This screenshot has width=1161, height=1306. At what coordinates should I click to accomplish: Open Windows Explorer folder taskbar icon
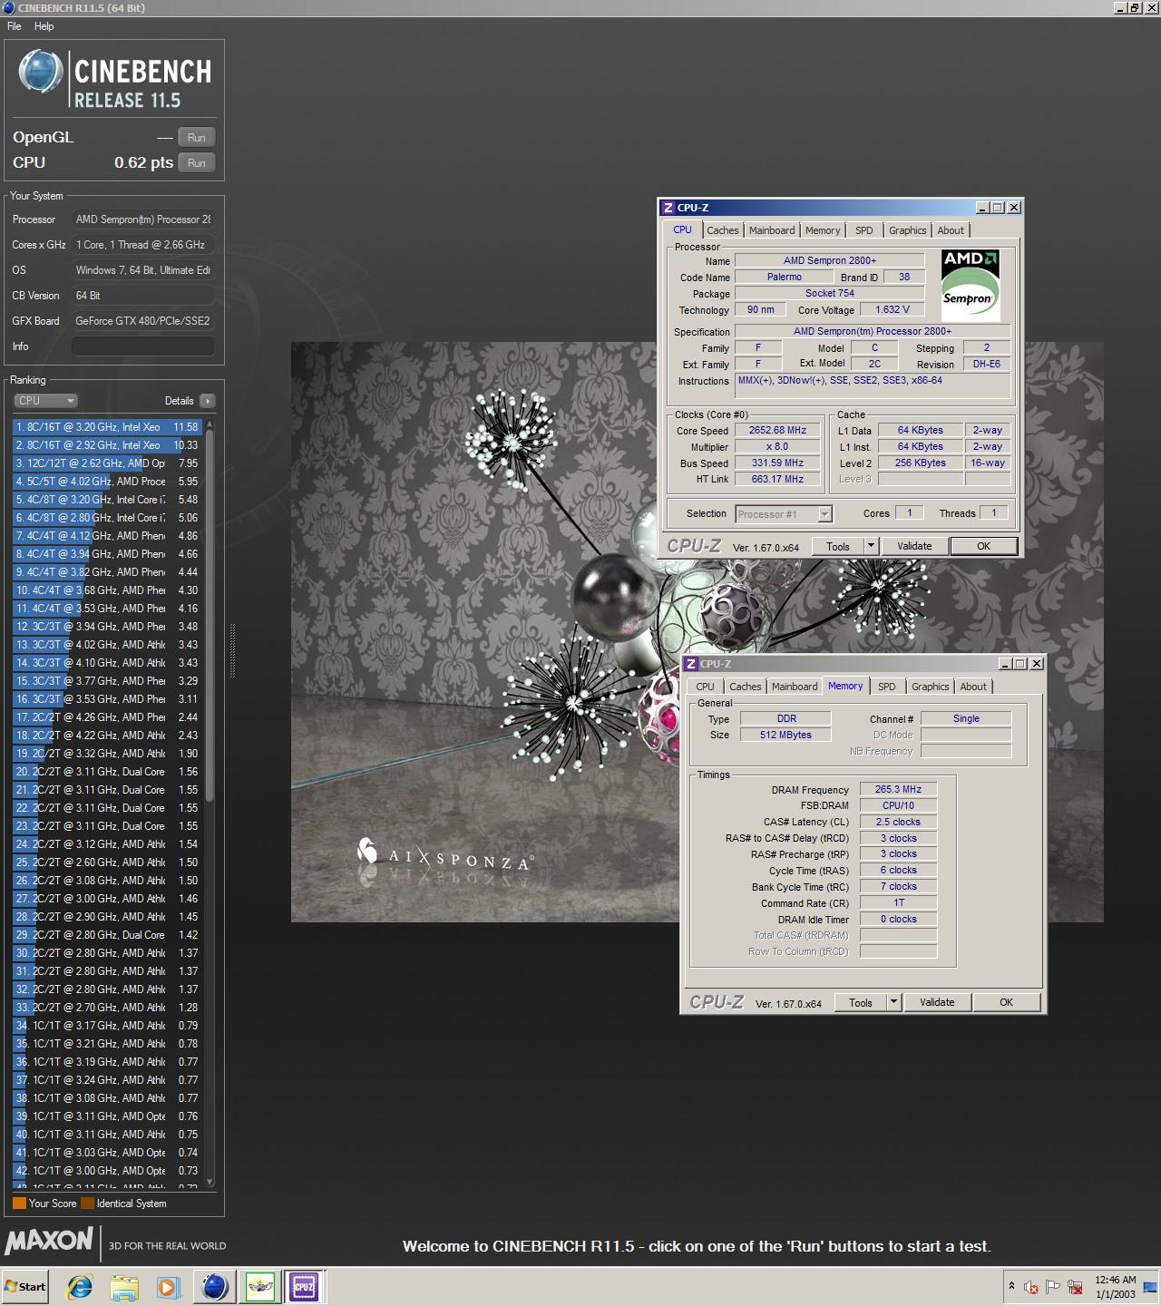124,1286
